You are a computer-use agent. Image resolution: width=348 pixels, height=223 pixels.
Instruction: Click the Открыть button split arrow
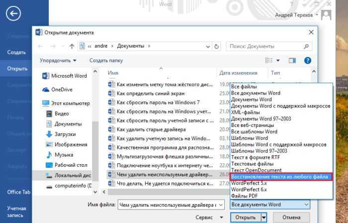(x=263, y=217)
